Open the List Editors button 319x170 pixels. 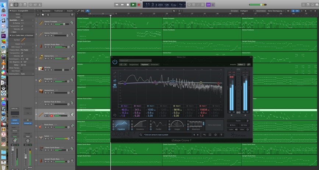tap(304, 4)
